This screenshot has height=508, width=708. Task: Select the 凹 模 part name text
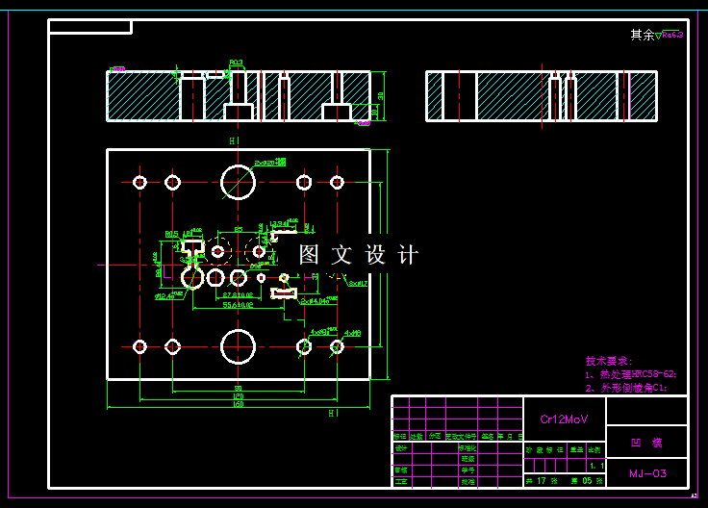click(x=646, y=443)
